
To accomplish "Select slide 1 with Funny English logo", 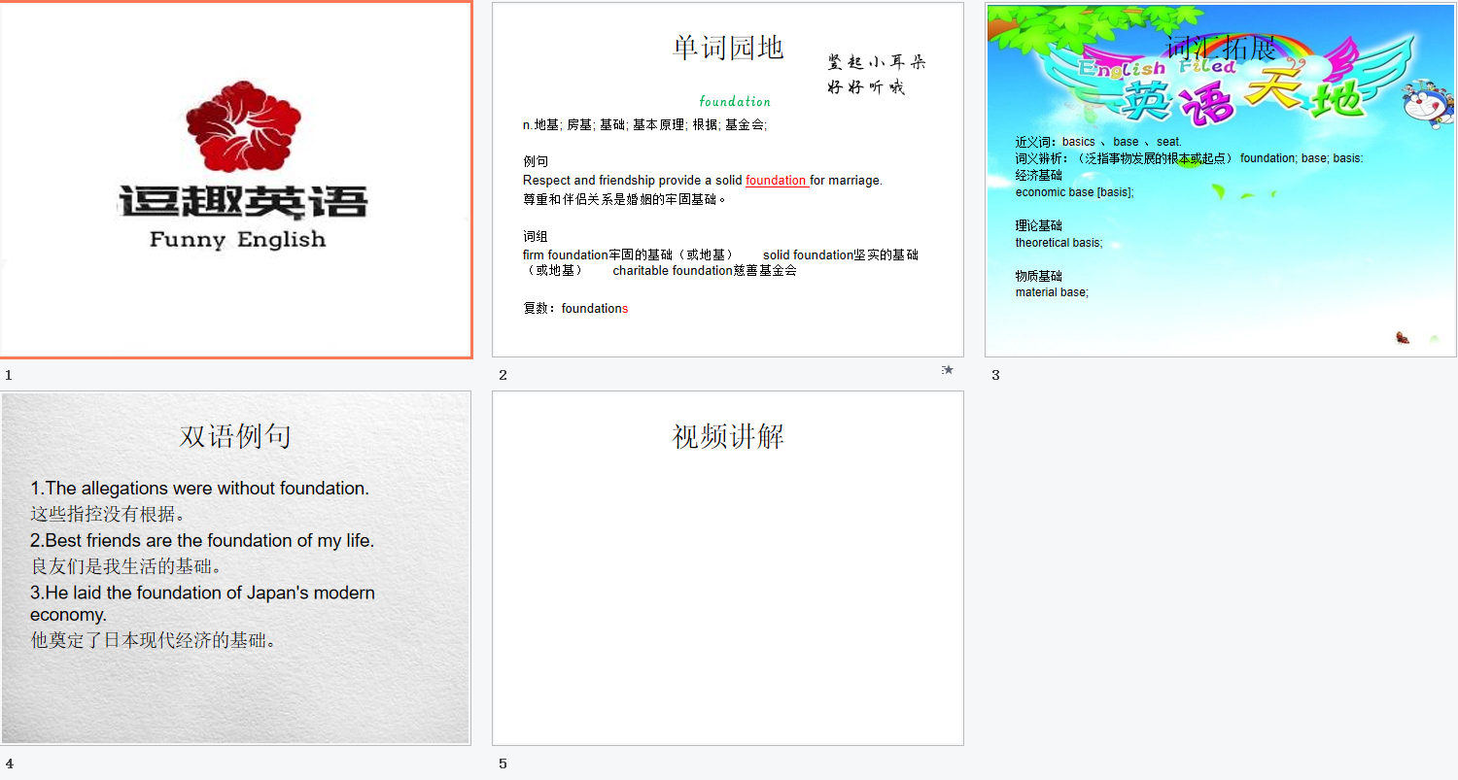I will pos(236,180).
